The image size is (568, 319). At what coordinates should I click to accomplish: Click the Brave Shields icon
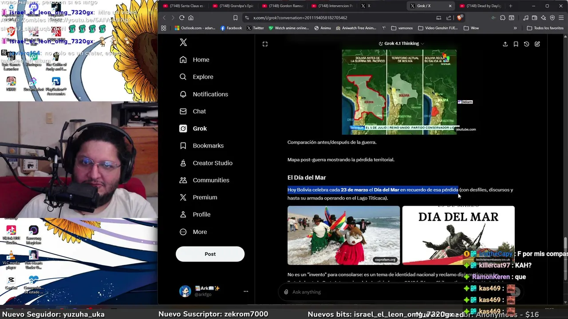pos(459,18)
